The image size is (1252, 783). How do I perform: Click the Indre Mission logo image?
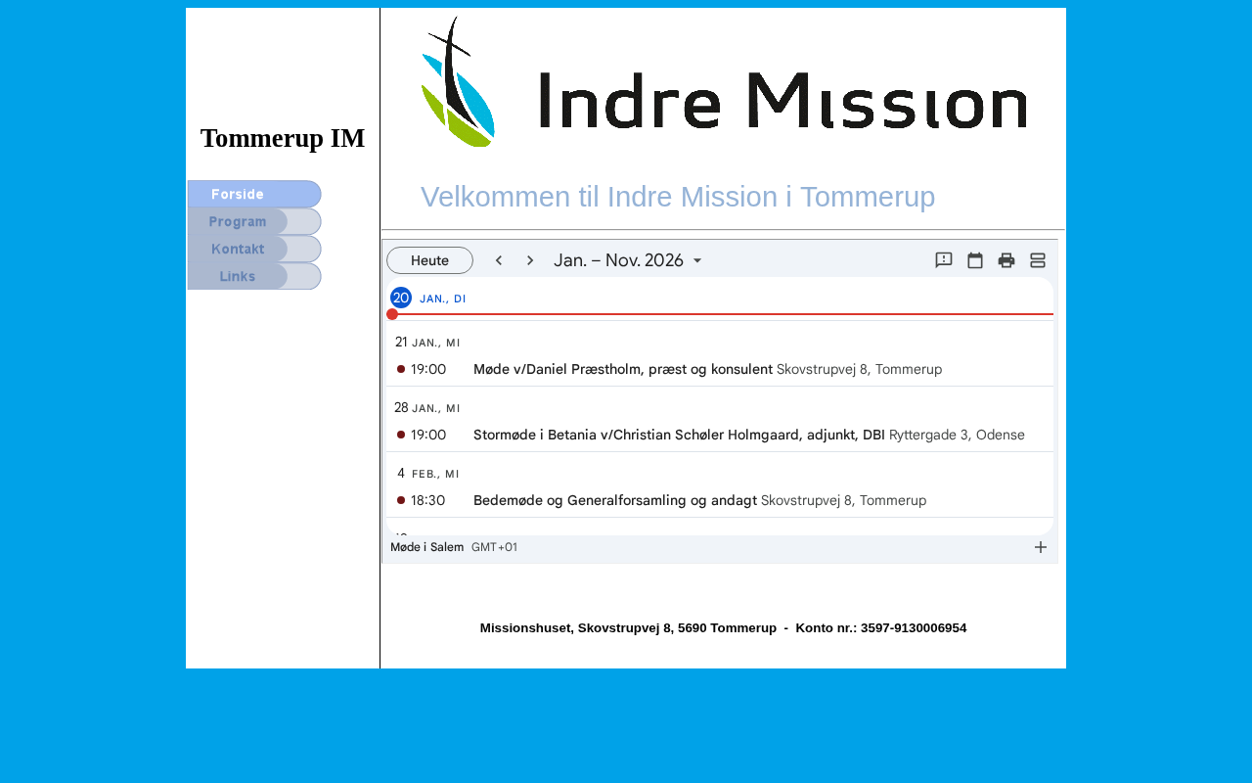pos(724,82)
